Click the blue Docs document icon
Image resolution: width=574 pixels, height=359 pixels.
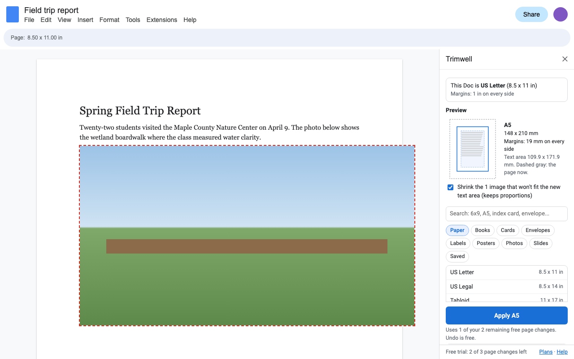tap(13, 14)
